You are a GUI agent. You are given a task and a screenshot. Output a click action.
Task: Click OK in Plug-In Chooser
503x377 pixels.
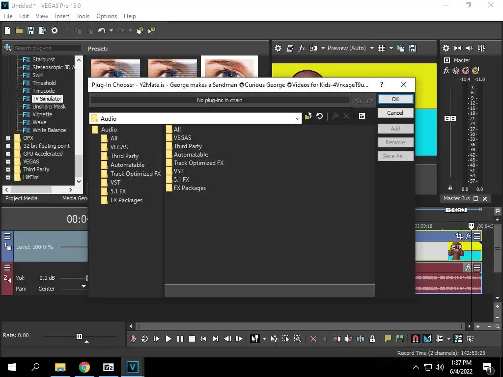(395, 99)
